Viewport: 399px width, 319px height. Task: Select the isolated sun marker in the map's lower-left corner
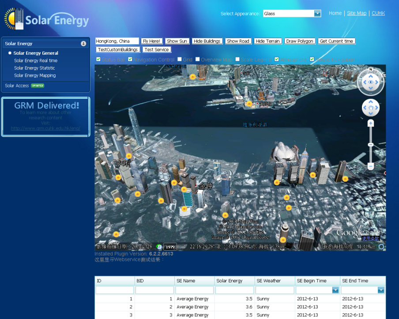pos(116,234)
